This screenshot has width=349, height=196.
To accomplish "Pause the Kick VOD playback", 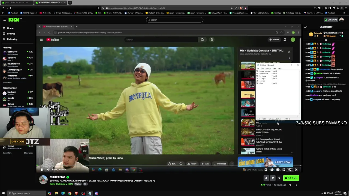I will [x=42, y=170].
